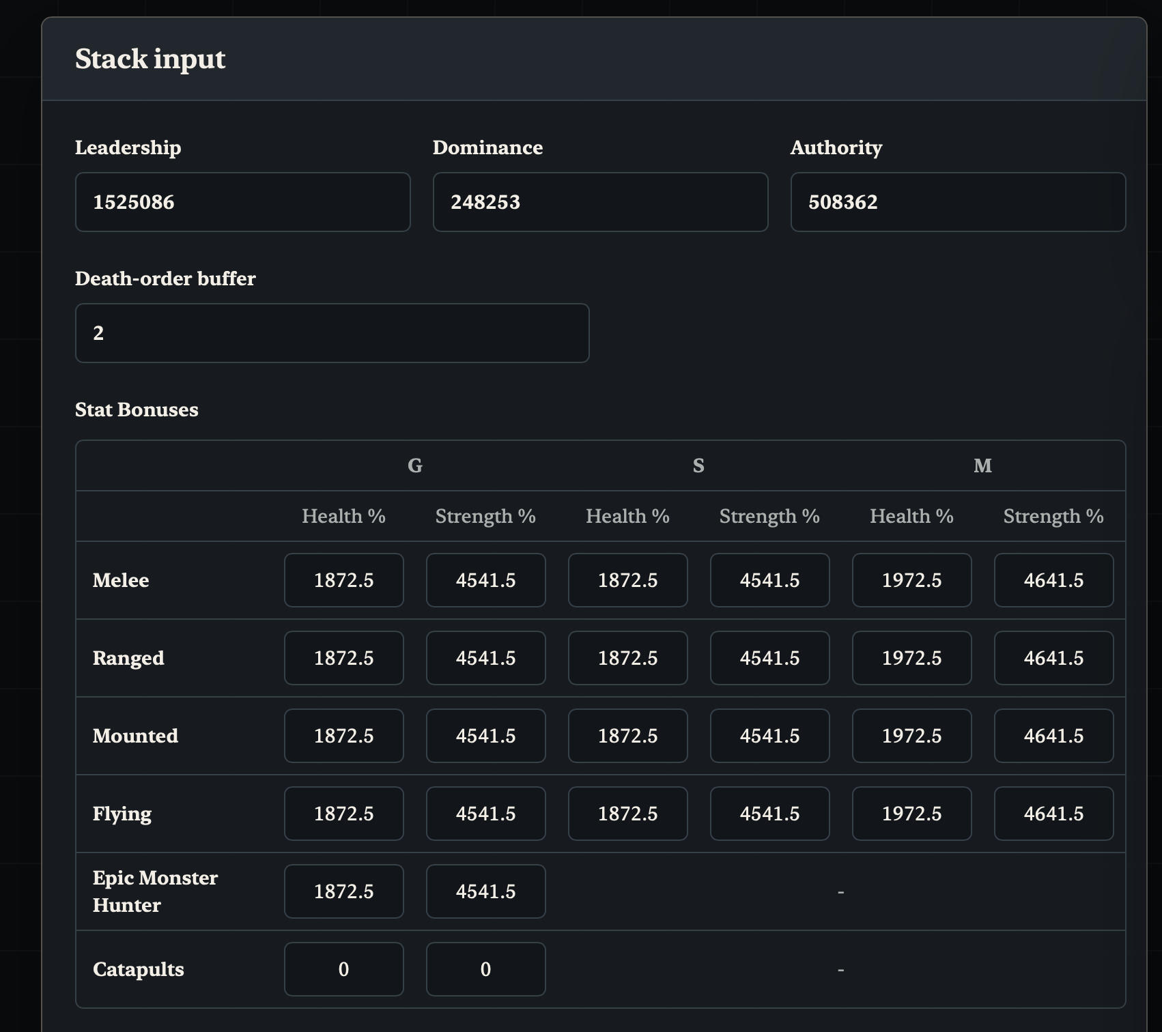Edit Ranged M Health % value
The height and width of the screenshot is (1032, 1162).
click(x=911, y=658)
